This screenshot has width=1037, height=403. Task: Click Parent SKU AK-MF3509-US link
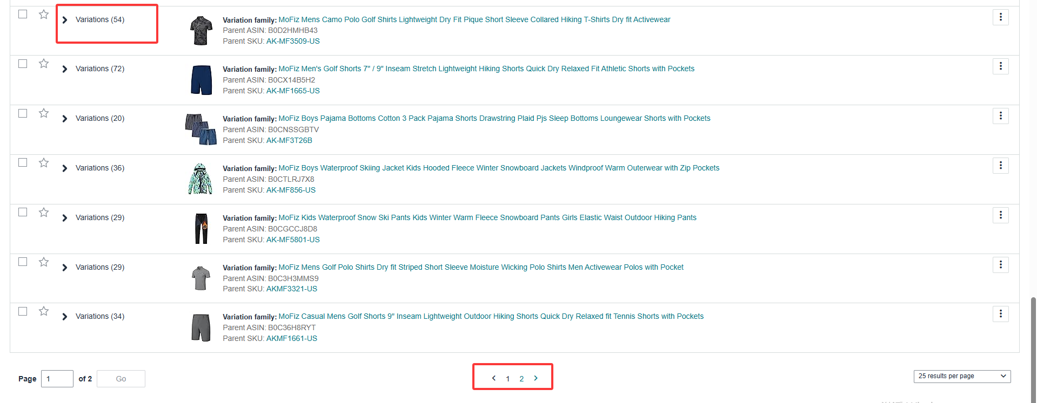coord(293,41)
